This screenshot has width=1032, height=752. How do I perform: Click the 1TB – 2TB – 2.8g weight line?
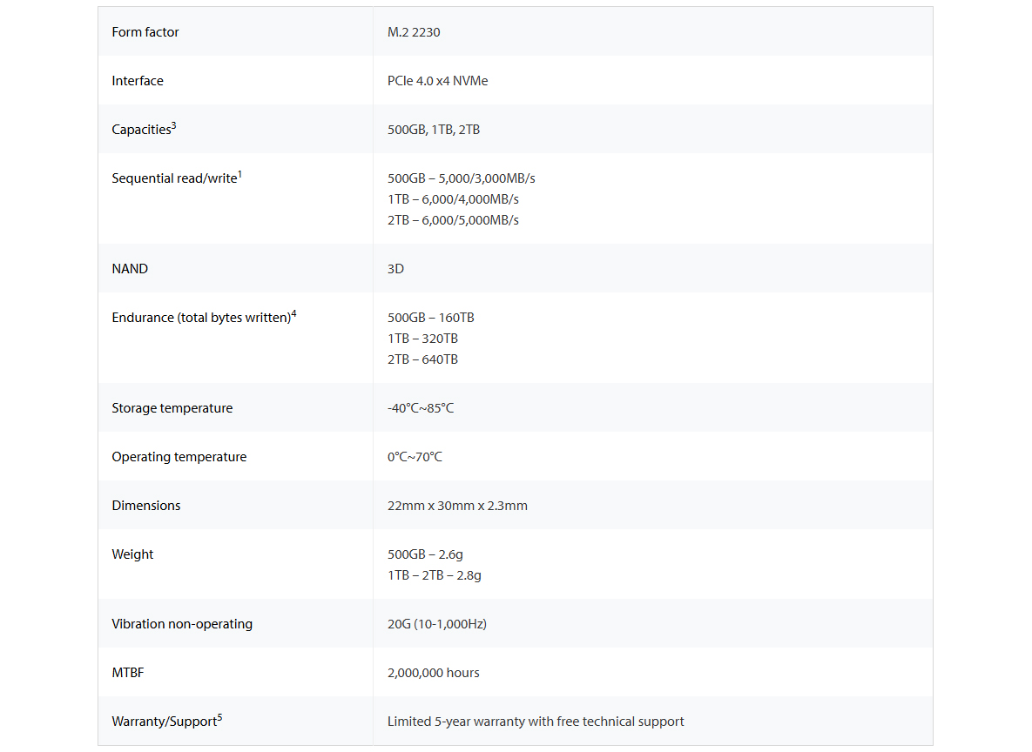(435, 575)
